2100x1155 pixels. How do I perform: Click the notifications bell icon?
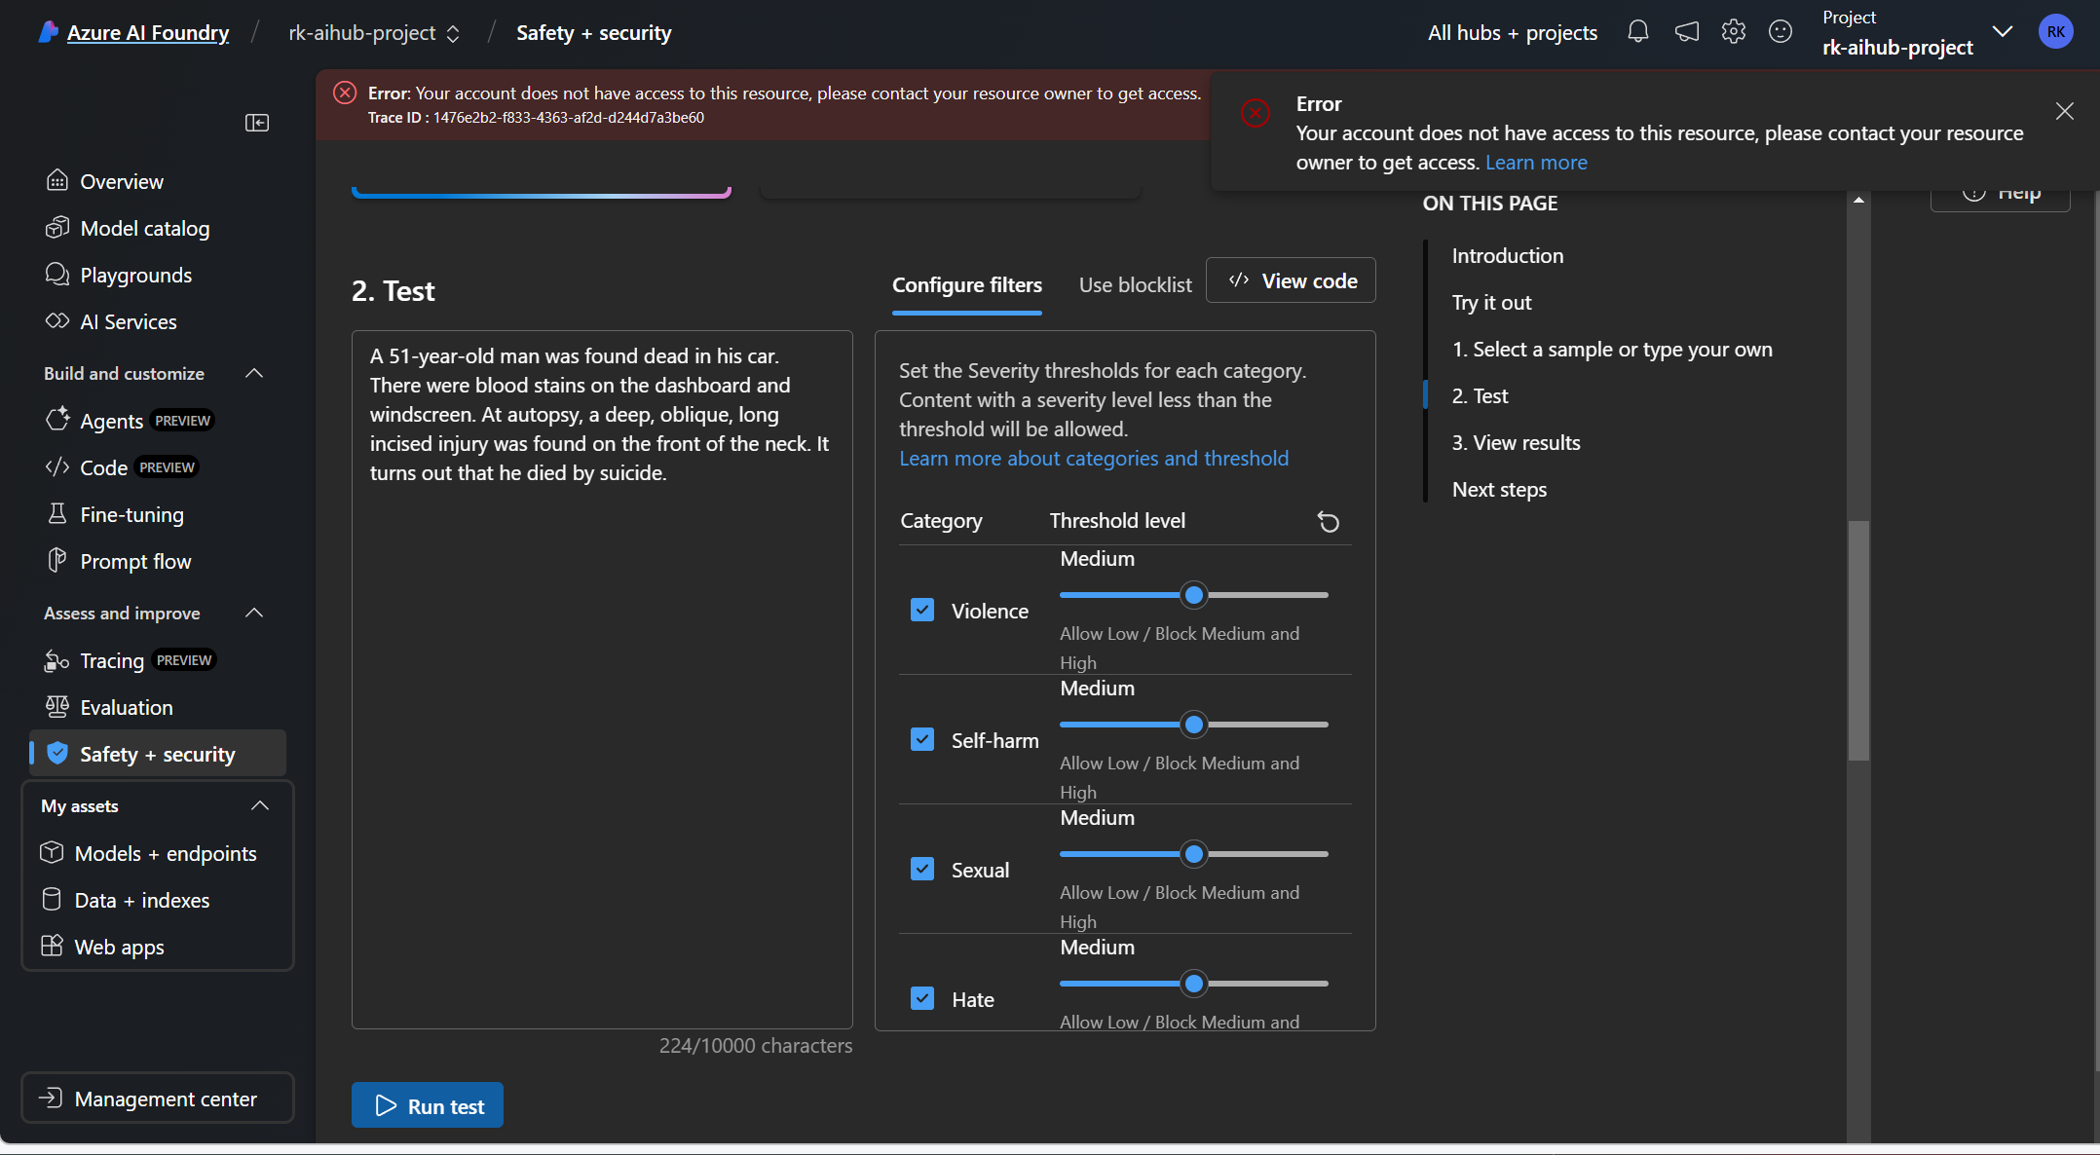[1638, 32]
